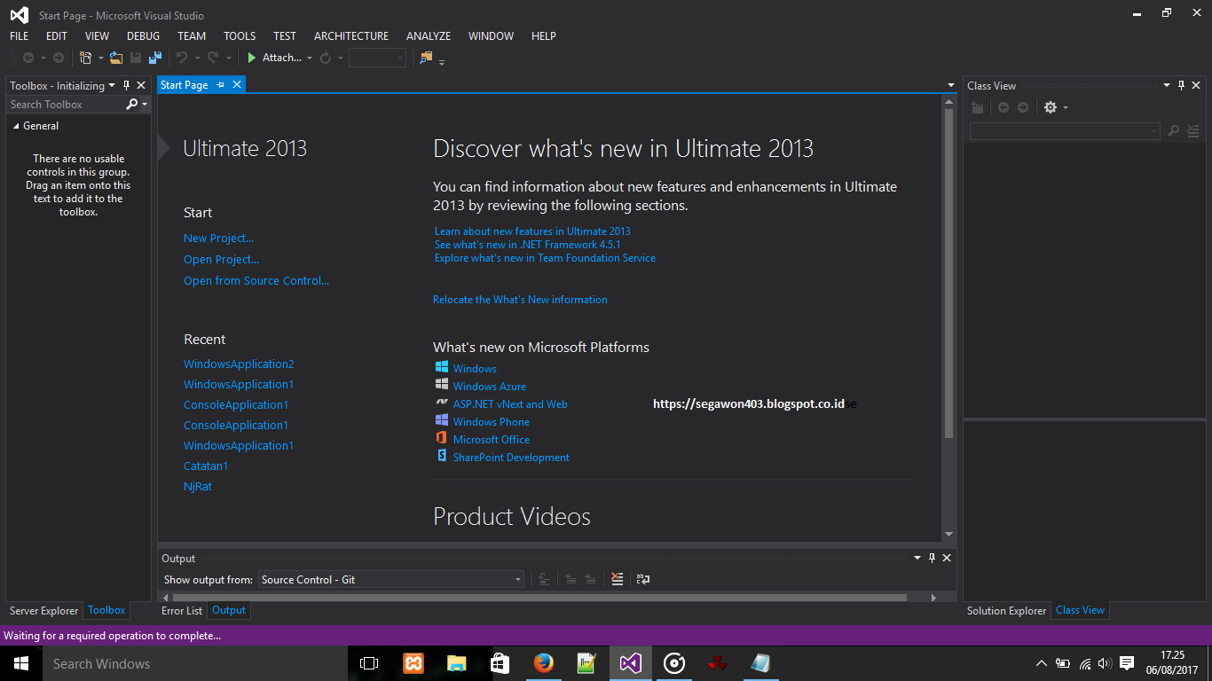
Task: Open the toolbar overflow options arrow
Action: click(x=442, y=60)
